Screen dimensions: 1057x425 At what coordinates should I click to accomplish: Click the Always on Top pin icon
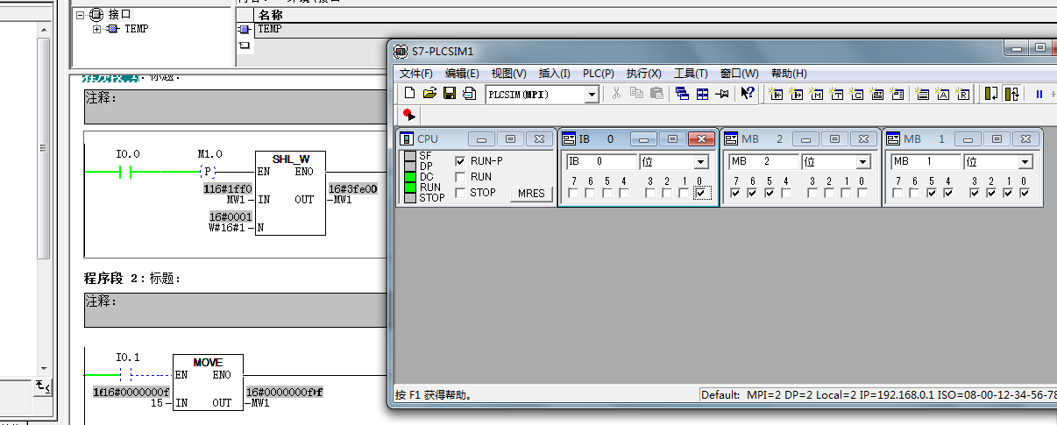click(722, 94)
